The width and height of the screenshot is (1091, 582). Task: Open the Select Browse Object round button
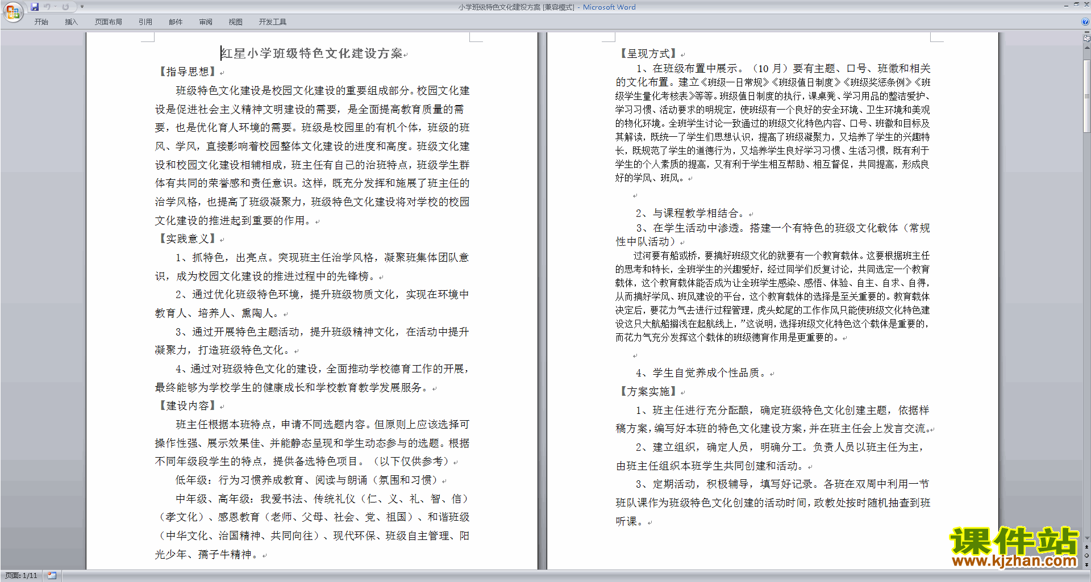[1087, 556]
